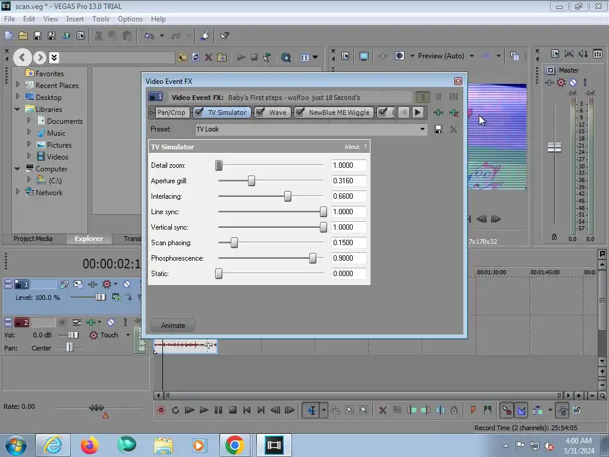Image resolution: width=609 pixels, height=457 pixels.
Task: Uncheck Wave effect checkbox
Action: (x=260, y=112)
